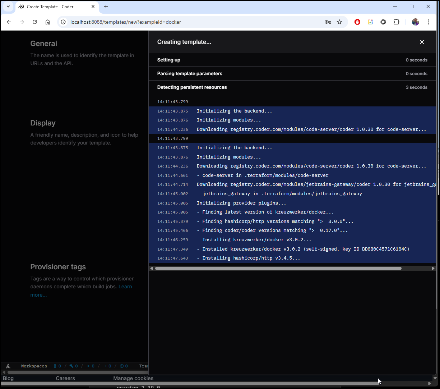The image size is (440, 389).
Task: Click the General section heading
Action: pyautogui.click(x=44, y=44)
